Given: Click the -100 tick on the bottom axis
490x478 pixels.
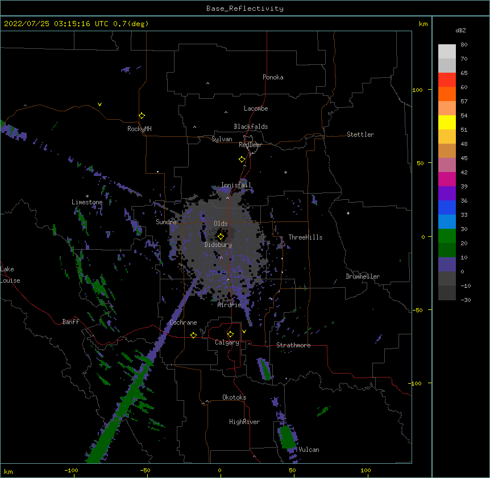Looking at the screenshot, I should coord(71,470).
